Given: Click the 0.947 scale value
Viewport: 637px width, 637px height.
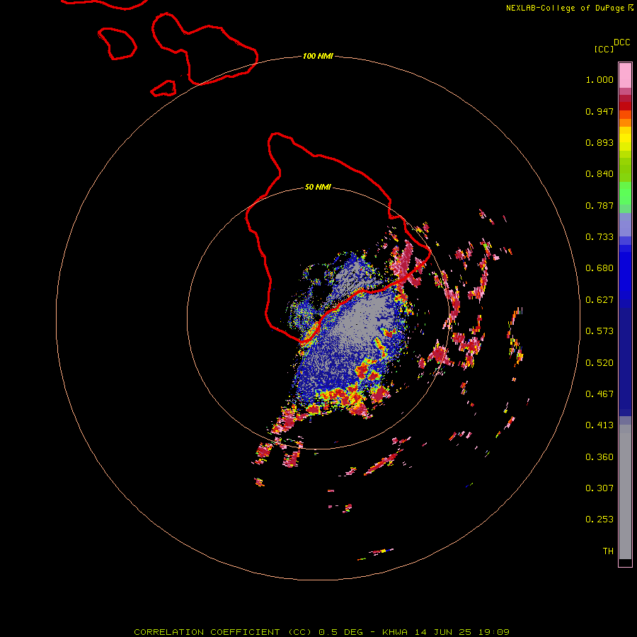Looking at the screenshot, I should coord(599,111).
